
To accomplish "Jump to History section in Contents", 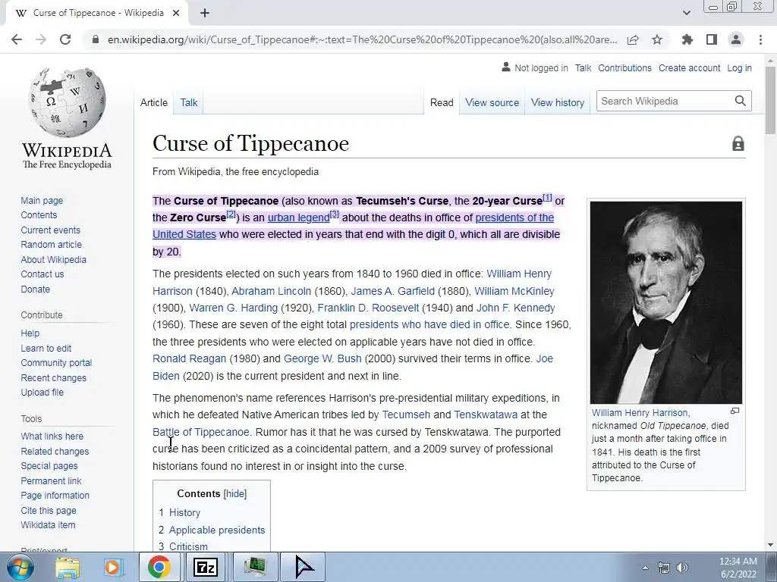I will tap(184, 513).
